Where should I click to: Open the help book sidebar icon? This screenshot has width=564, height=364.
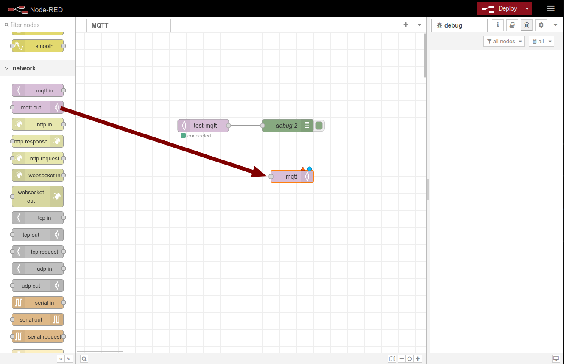coord(512,25)
